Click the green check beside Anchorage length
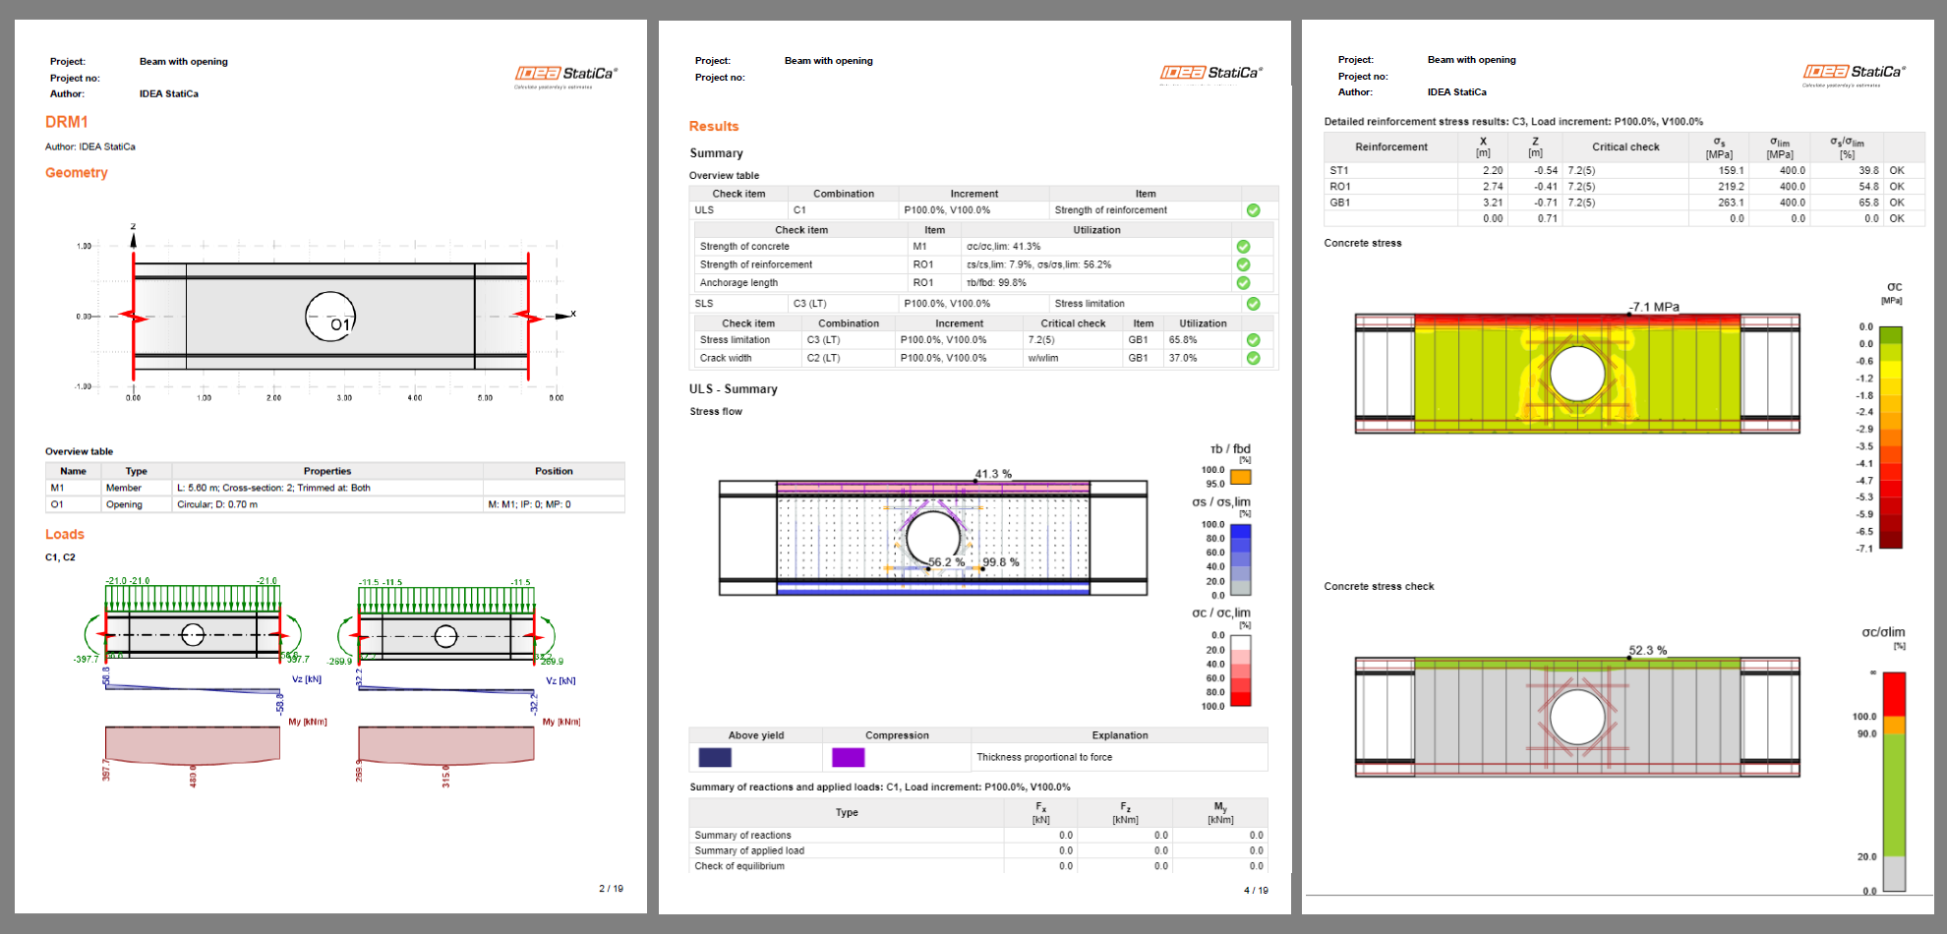 (x=1243, y=283)
